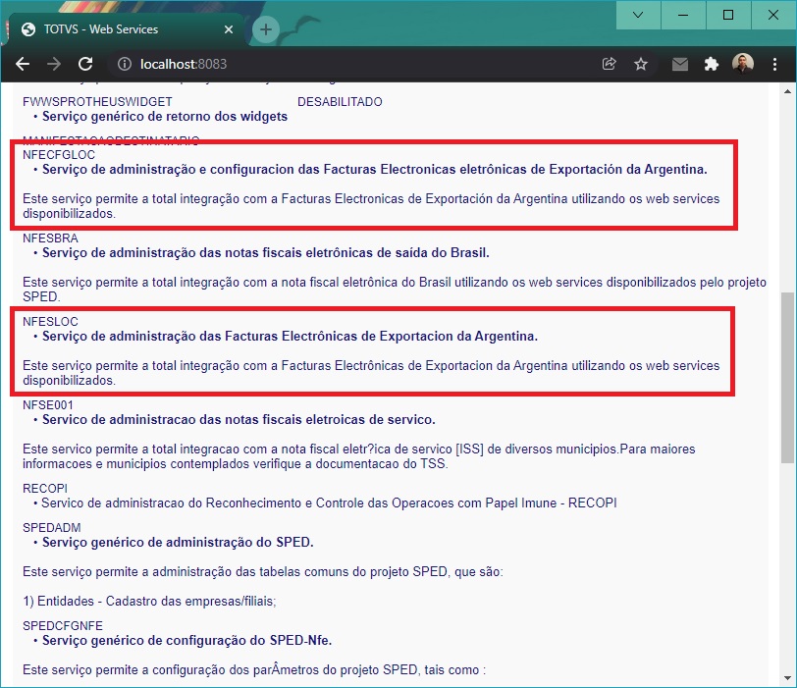Select the RECOPI heading
Viewport: 797px width, 688px height.
tap(45, 489)
